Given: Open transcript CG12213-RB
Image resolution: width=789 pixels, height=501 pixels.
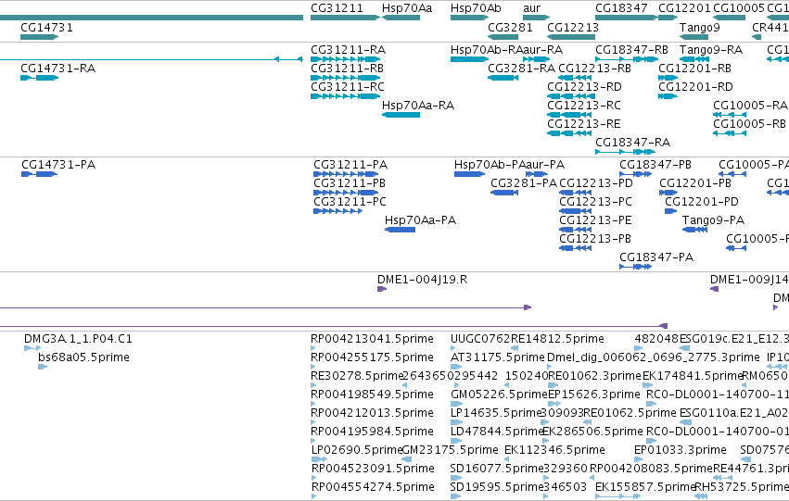Looking at the screenshot, I should pos(575,78).
